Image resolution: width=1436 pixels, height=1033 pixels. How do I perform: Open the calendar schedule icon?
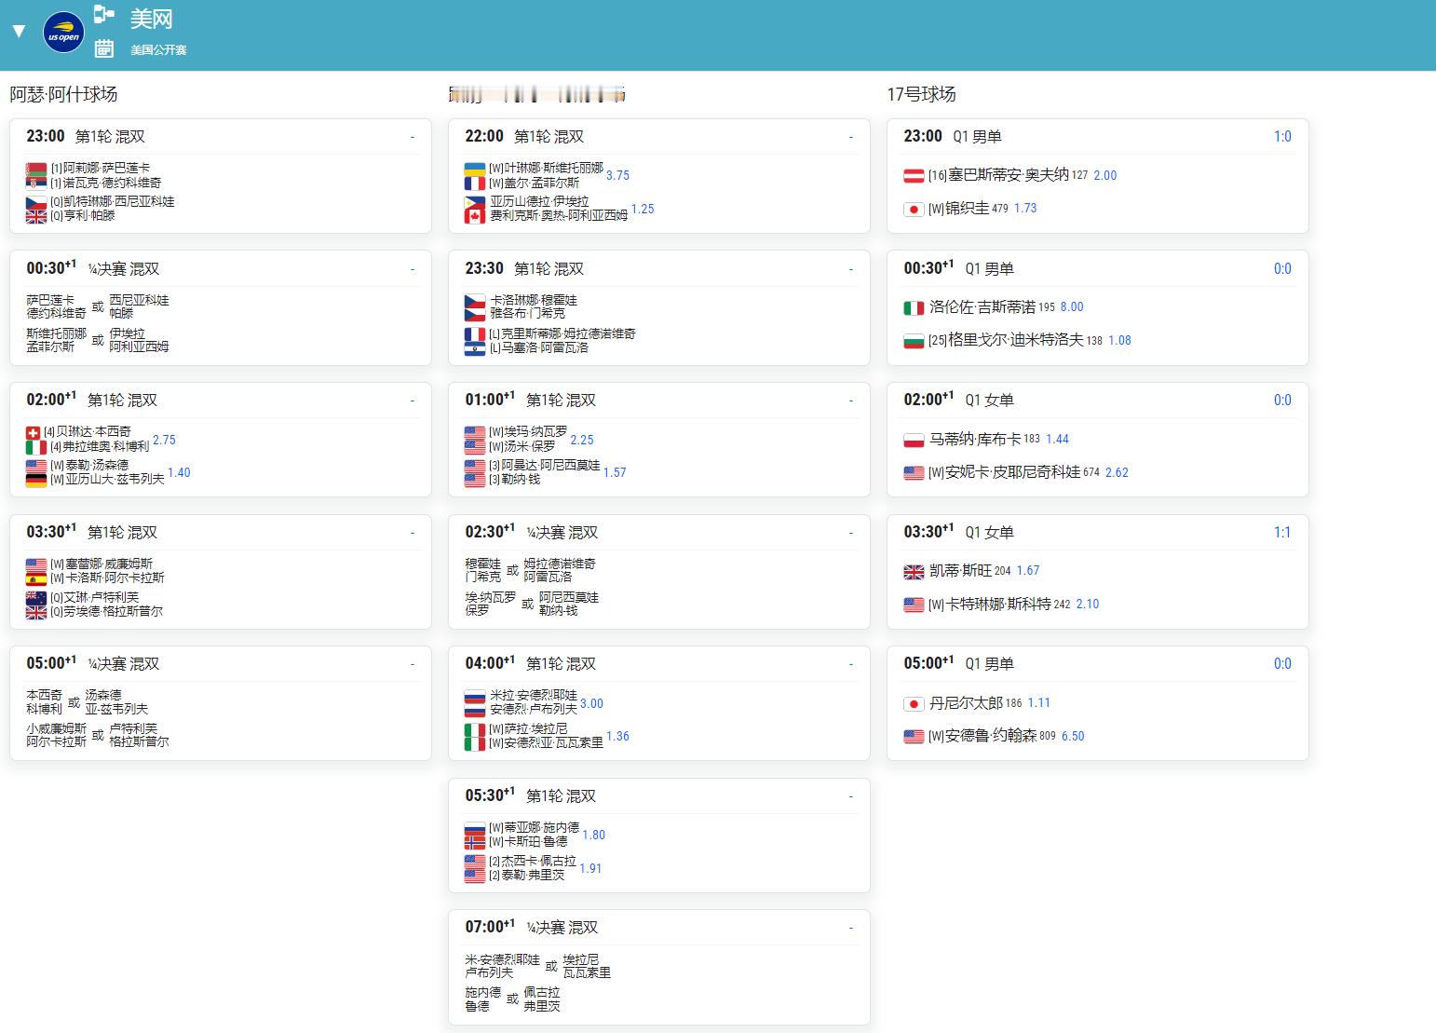[x=103, y=48]
